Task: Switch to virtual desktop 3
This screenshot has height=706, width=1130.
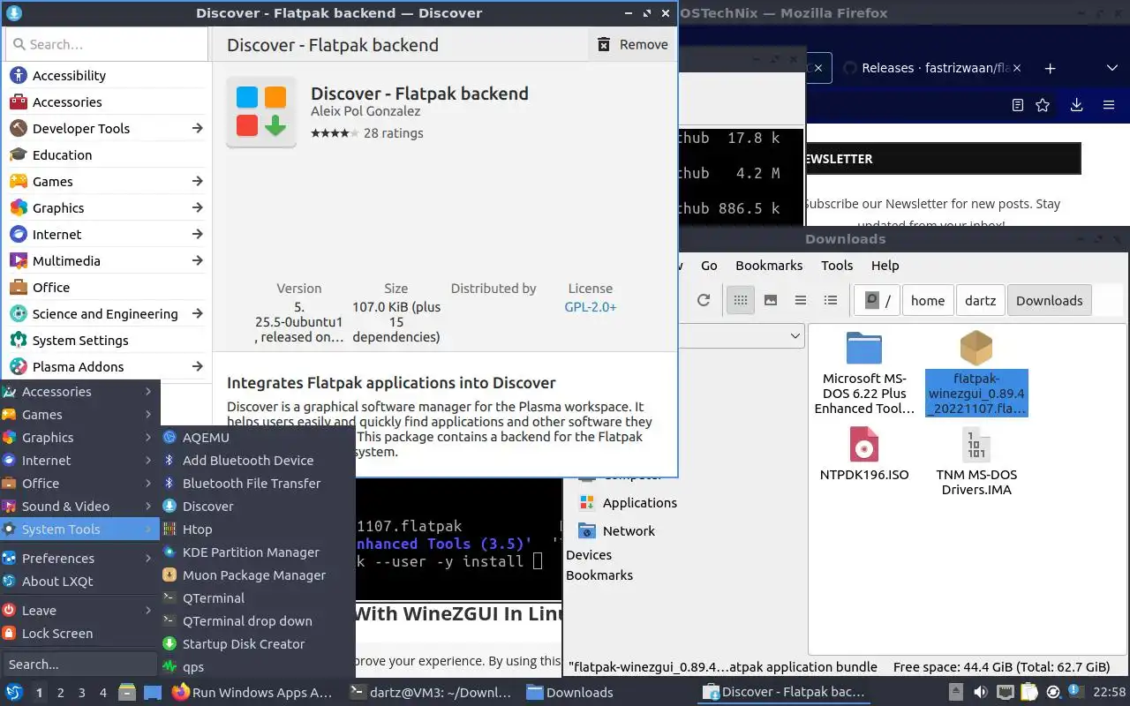Action: (x=82, y=693)
